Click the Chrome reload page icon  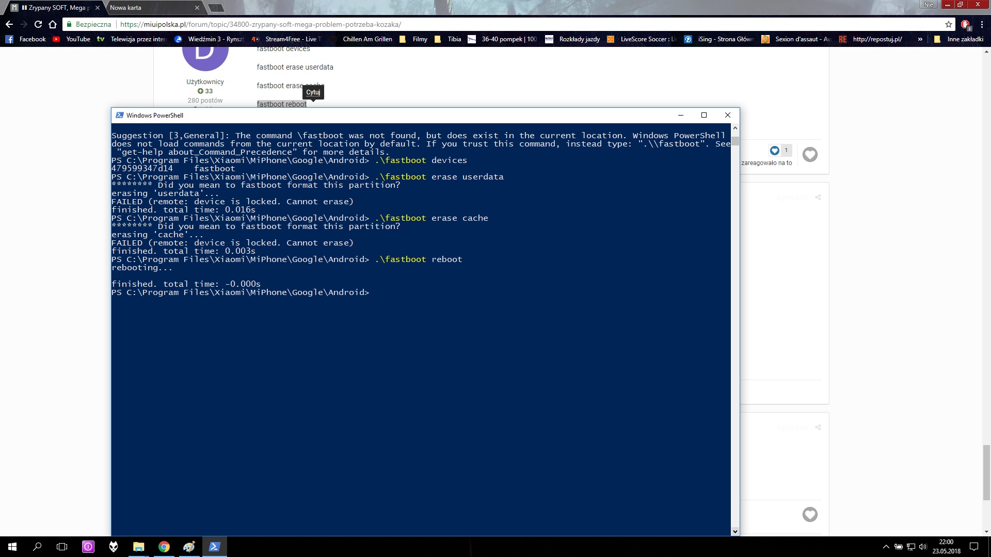(38, 24)
